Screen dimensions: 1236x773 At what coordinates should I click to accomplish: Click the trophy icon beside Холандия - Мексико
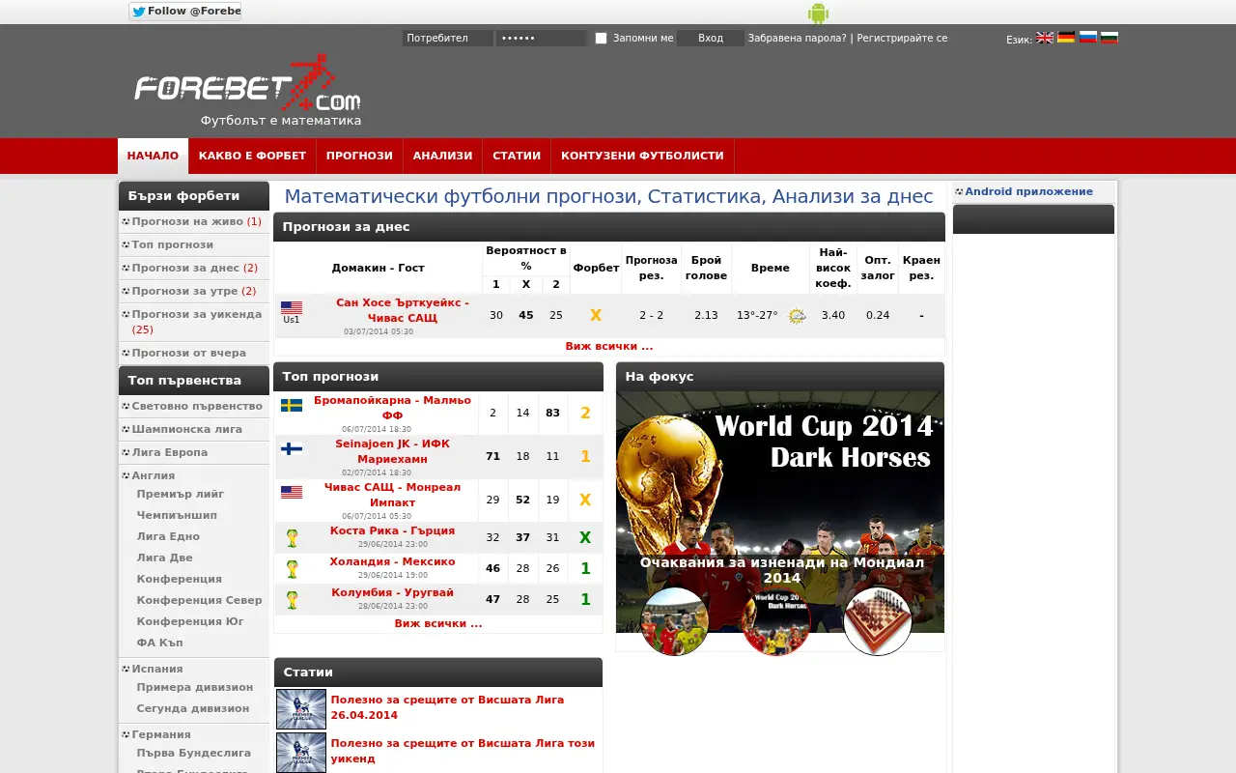pyautogui.click(x=292, y=569)
